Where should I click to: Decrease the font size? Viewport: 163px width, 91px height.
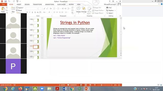pyautogui.click(x=47, y=9)
